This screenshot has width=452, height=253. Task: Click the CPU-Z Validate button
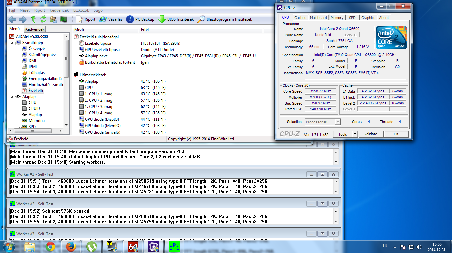[x=371, y=134]
